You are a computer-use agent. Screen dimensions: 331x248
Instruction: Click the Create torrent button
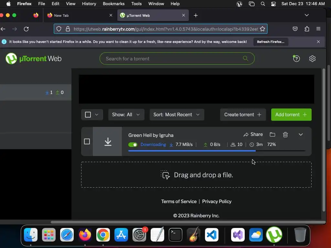pos(243,115)
